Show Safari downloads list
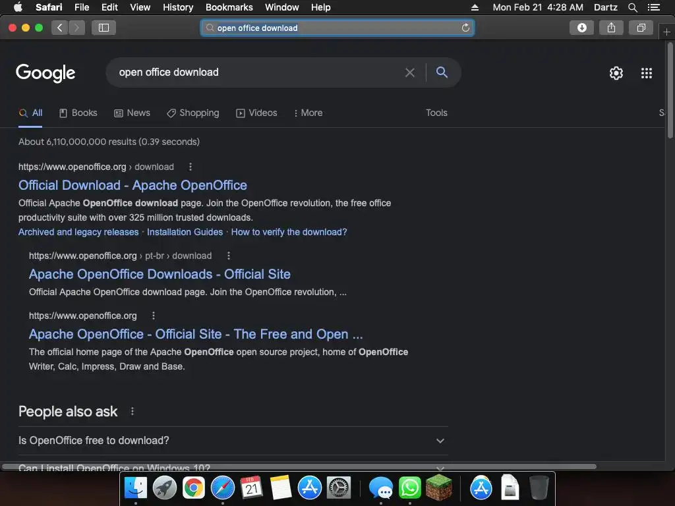 click(581, 28)
